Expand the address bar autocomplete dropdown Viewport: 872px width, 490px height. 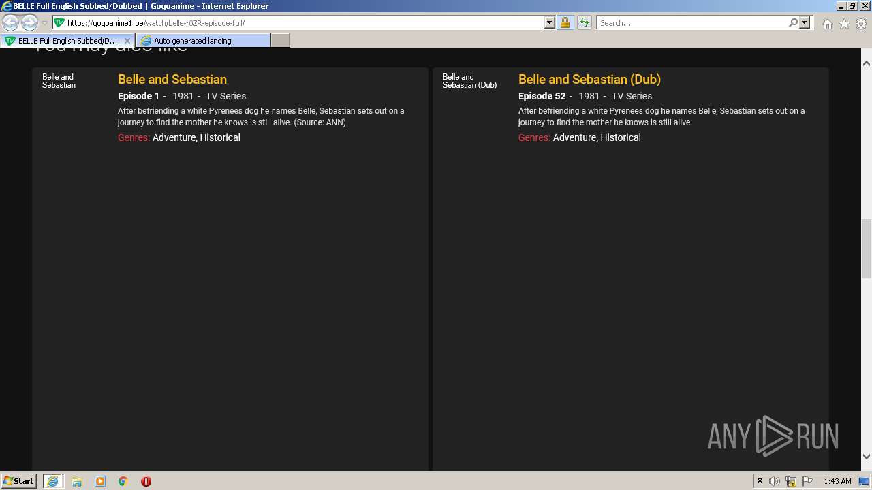(x=550, y=22)
